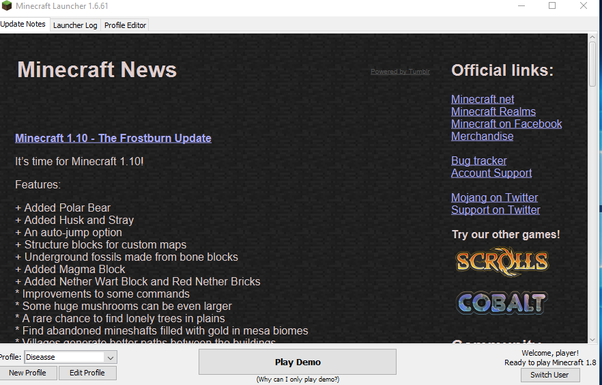Click the Minecraft grass block title icon
602x385 pixels.
(7, 5)
